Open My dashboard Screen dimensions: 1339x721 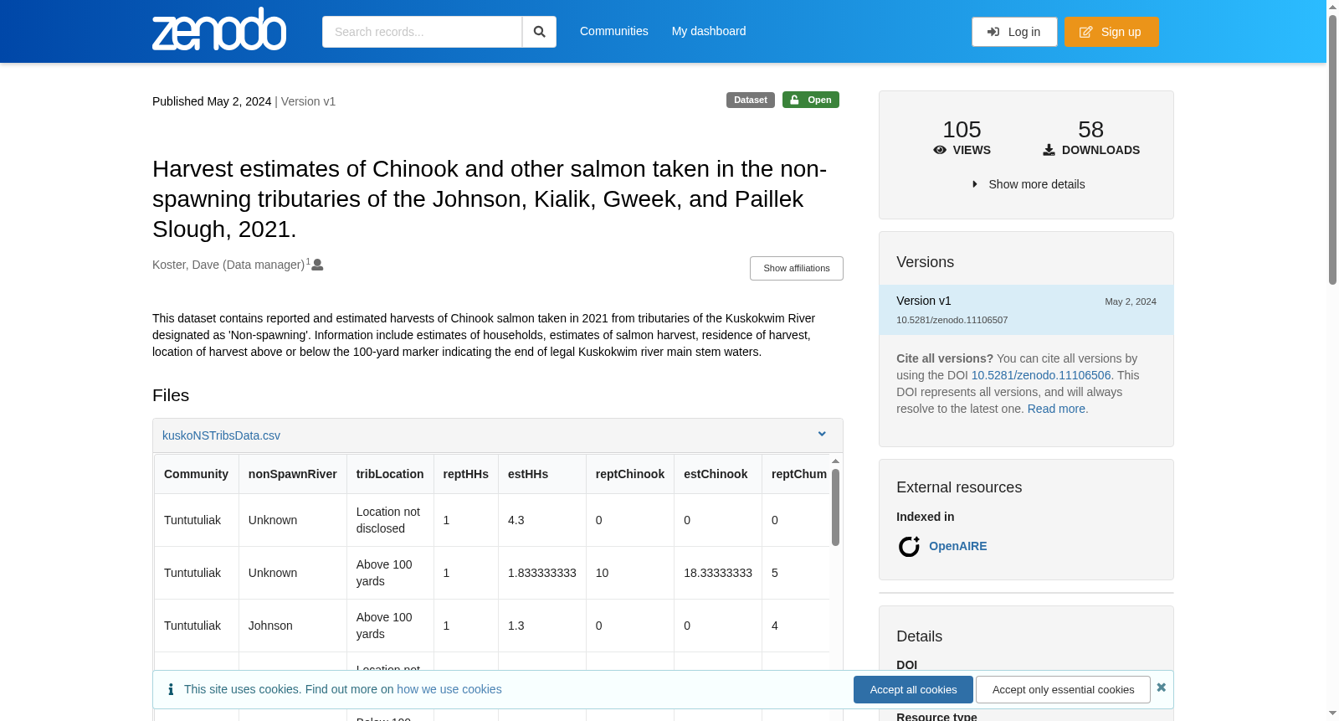click(x=709, y=31)
